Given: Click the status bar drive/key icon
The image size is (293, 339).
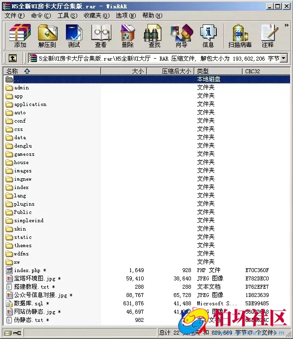Looking at the screenshot, I should 13,333.
